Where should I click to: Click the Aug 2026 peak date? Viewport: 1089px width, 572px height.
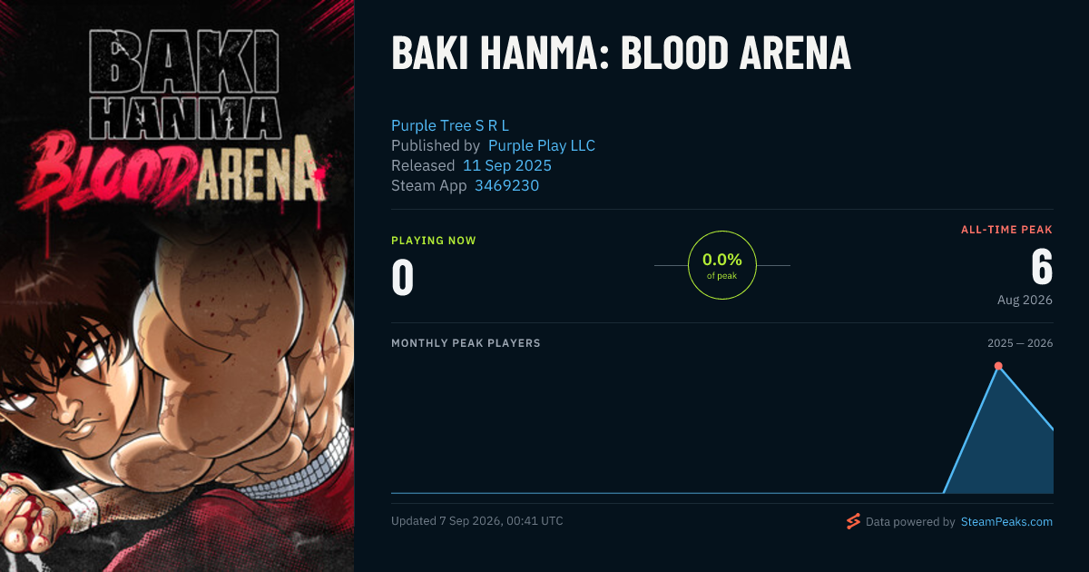click(1025, 300)
